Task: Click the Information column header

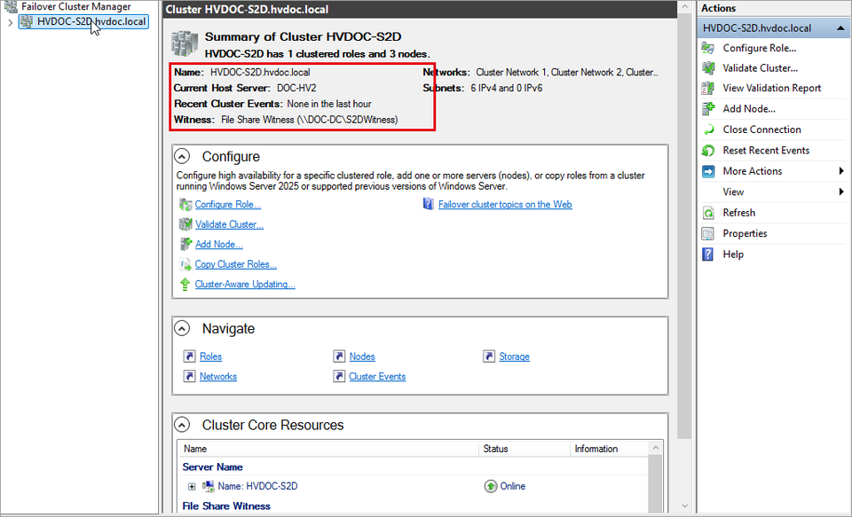Action: coord(609,449)
